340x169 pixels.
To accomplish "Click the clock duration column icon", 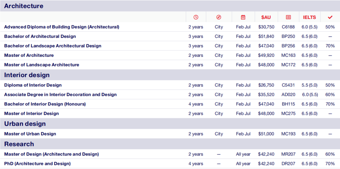I will [196, 18].
